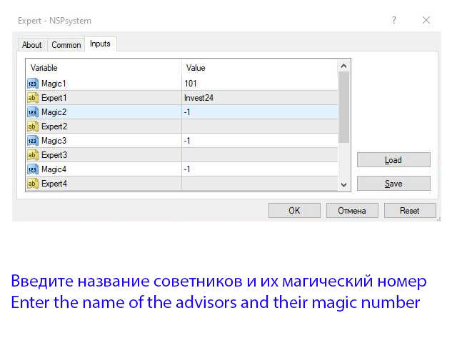The width and height of the screenshot is (457, 343).
Task: Click the Variable column header
Action: point(104,68)
